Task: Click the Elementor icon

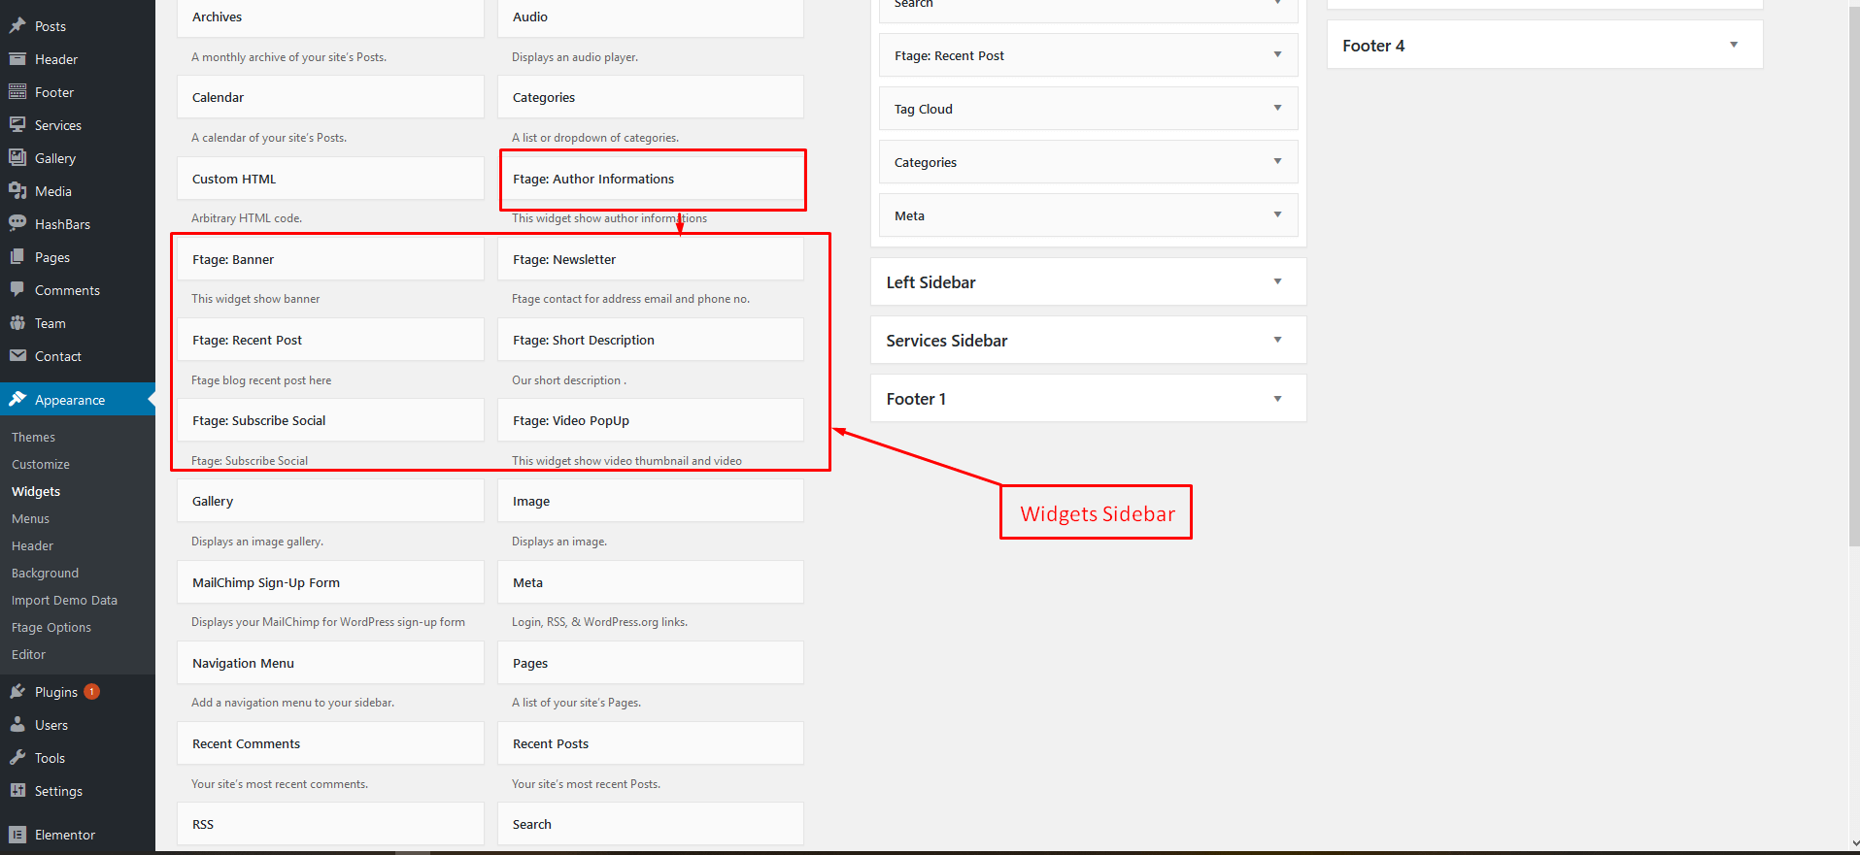Action: (17, 834)
